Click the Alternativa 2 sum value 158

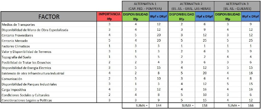pyautogui.click(x=205, y=105)
